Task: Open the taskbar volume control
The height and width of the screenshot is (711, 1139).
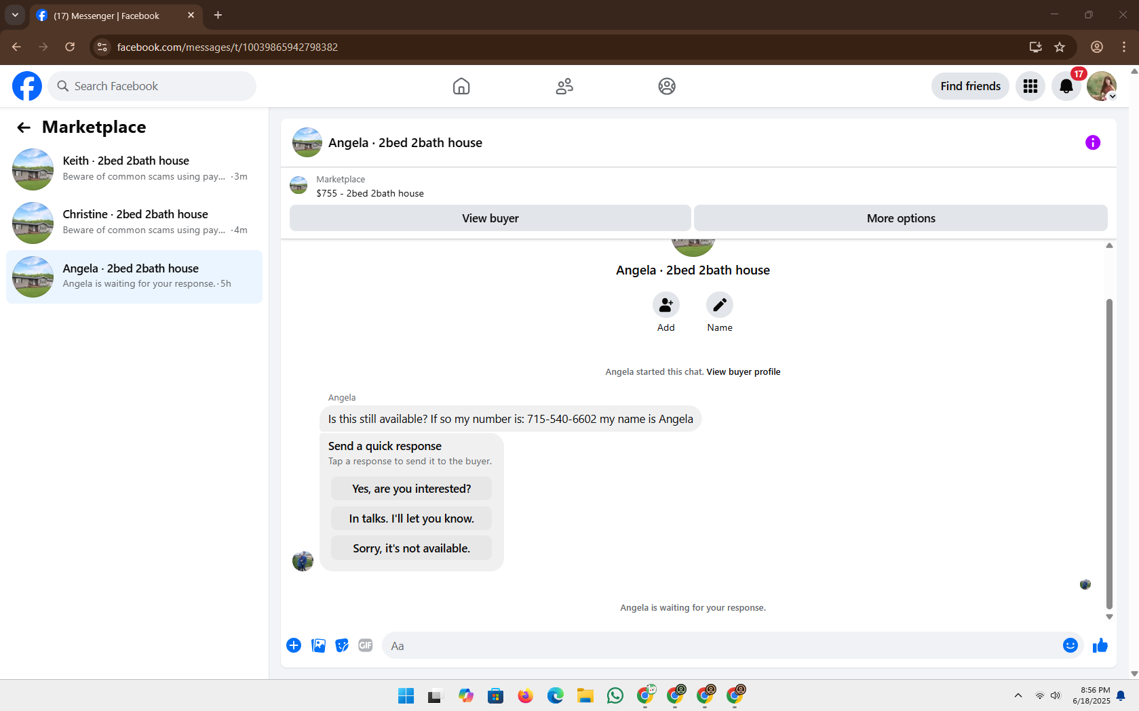Action: coord(1056,695)
